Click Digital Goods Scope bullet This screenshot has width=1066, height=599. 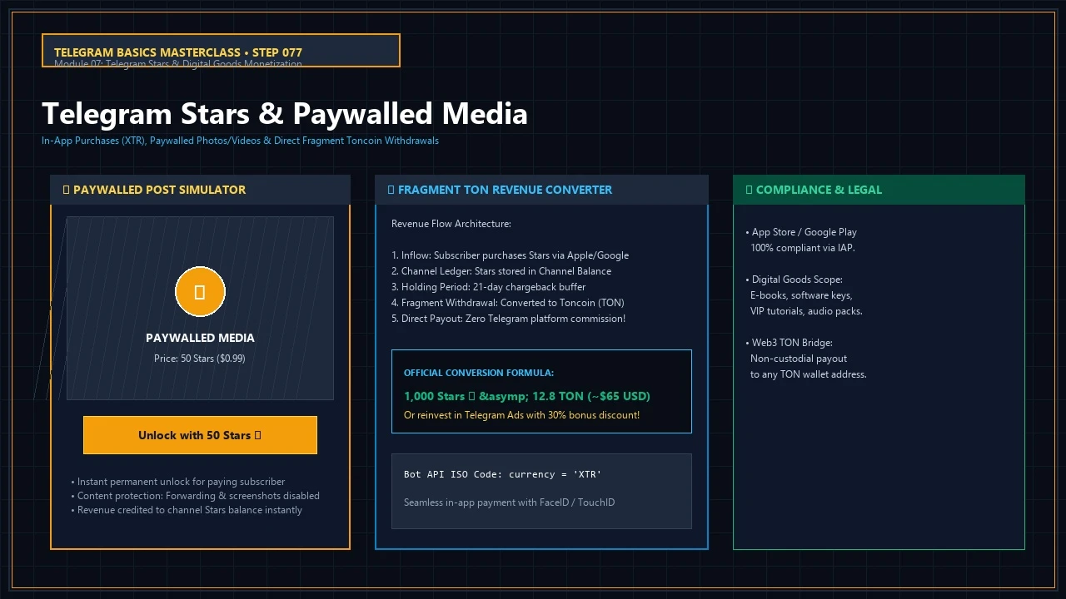click(x=795, y=280)
